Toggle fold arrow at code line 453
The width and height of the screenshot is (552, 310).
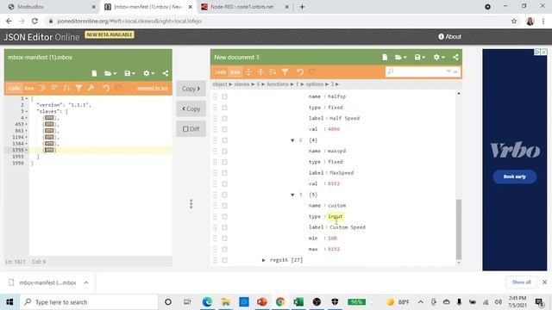[x=26, y=124]
